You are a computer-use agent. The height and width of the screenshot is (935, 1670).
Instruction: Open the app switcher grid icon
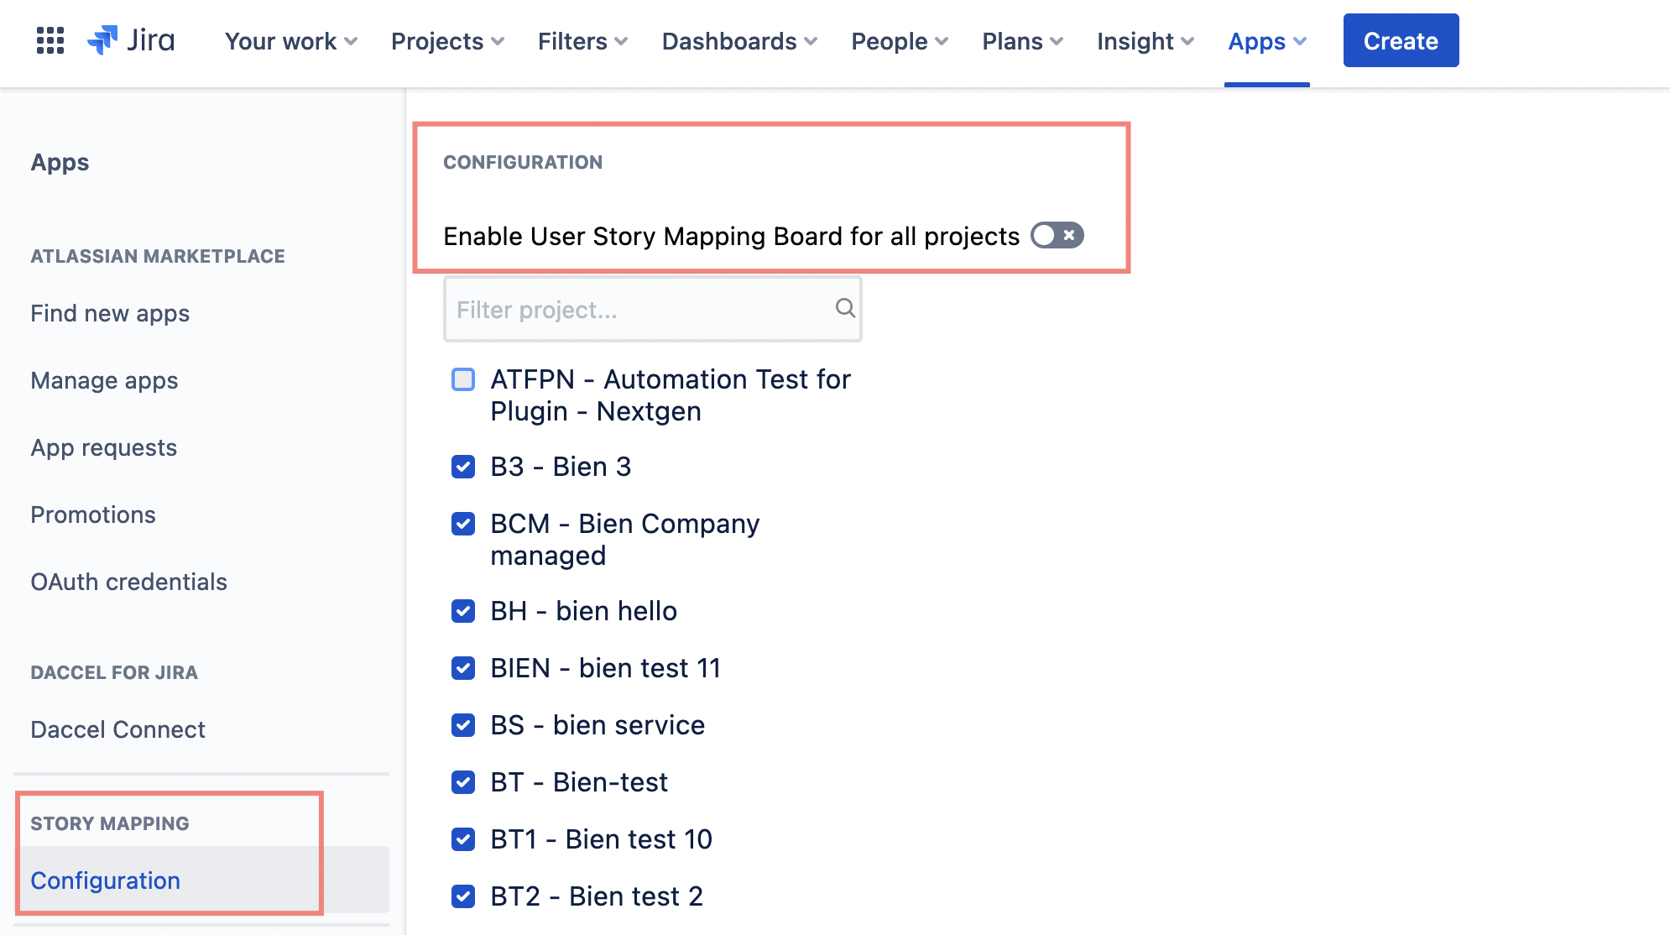[50, 40]
